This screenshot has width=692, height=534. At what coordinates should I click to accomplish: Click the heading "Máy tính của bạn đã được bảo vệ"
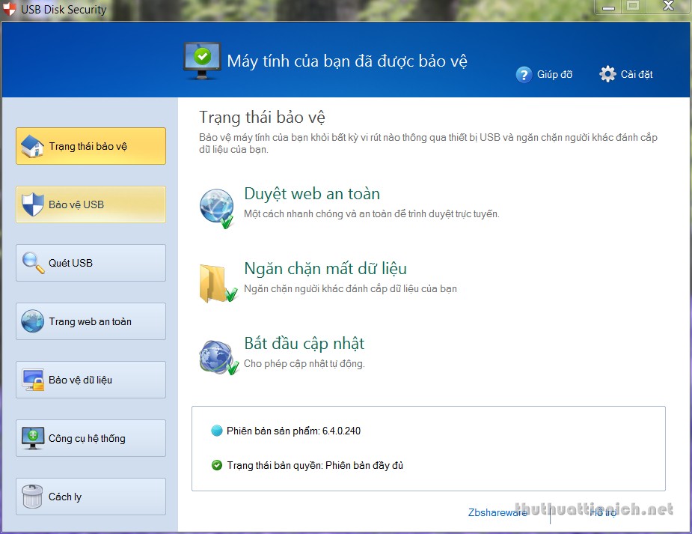(x=347, y=61)
